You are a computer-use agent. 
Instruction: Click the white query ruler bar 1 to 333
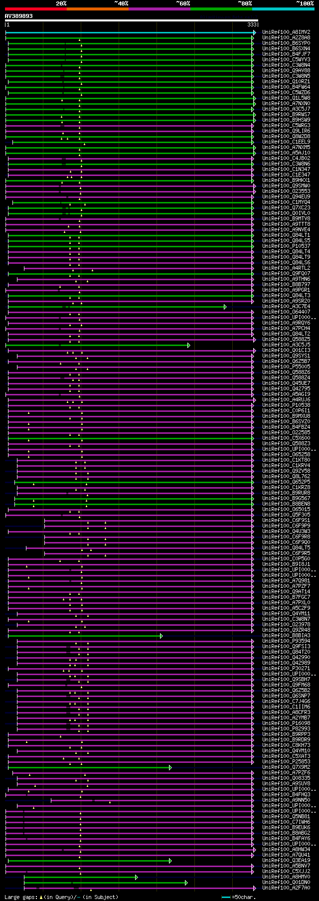[131, 21]
